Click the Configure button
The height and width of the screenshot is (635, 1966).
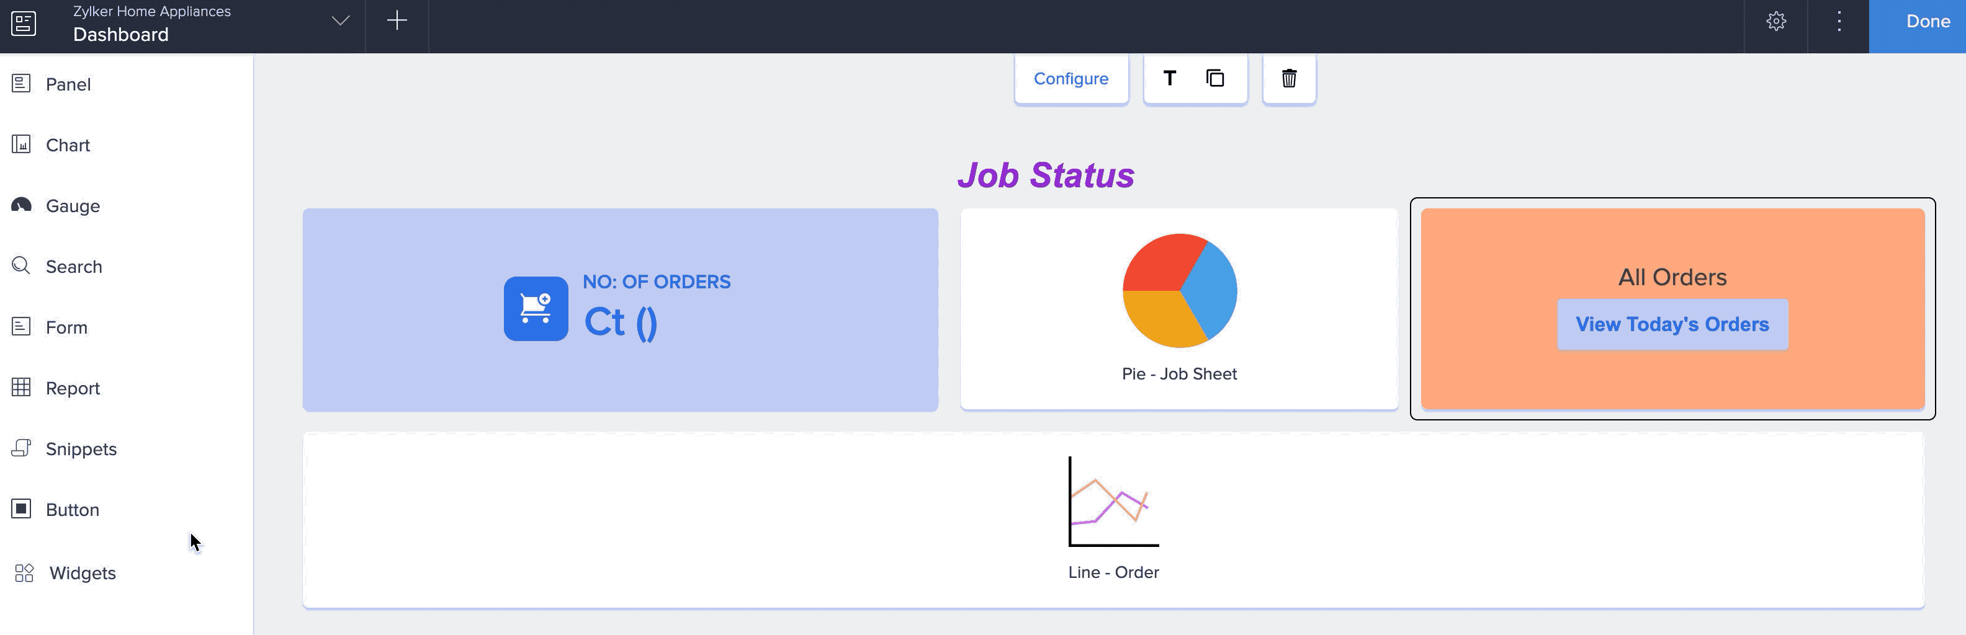pos(1071,79)
